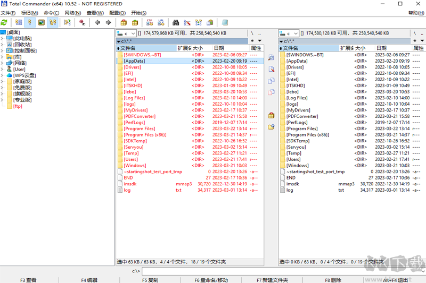Click the command line input field

click(x=282, y=271)
